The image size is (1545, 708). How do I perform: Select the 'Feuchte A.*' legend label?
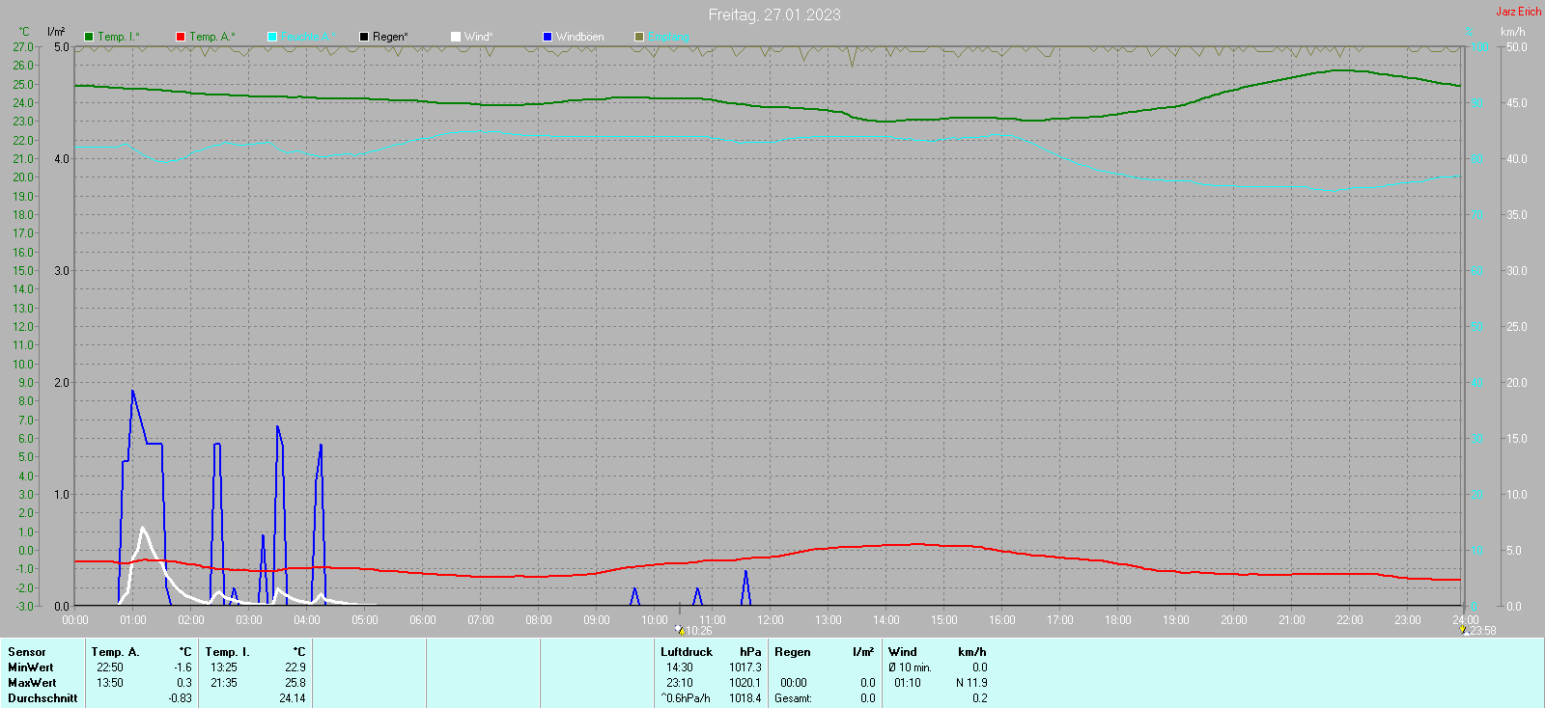click(x=308, y=37)
